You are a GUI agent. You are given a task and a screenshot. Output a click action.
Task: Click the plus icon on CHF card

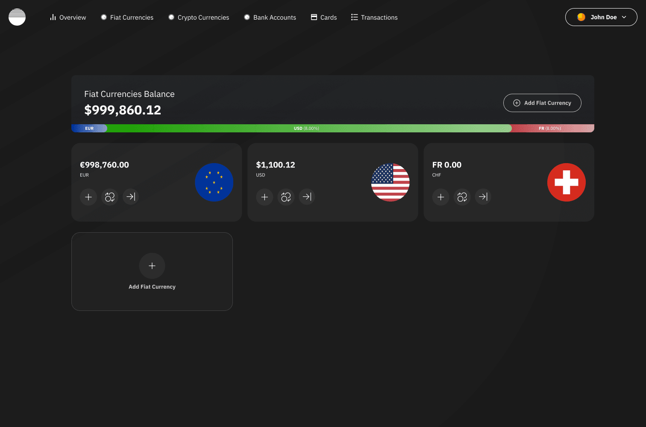click(441, 197)
